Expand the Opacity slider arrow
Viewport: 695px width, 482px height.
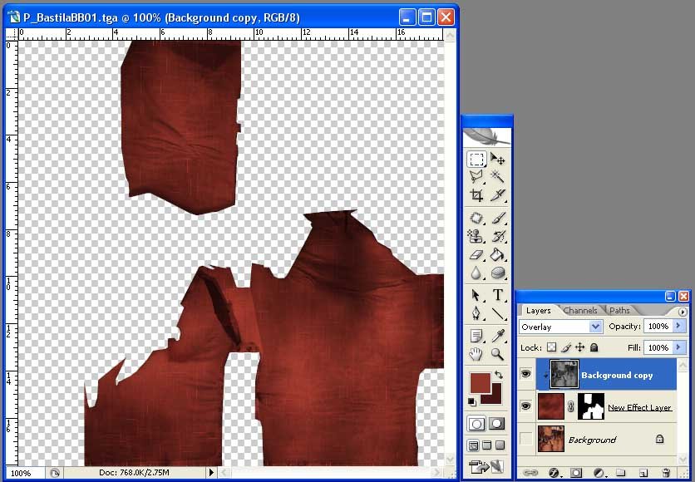pos(679,327)
